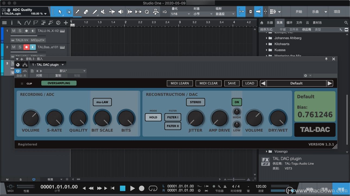350x196 pixels.
Task: Open the 开始 page
Action: (x=299, y=12)
